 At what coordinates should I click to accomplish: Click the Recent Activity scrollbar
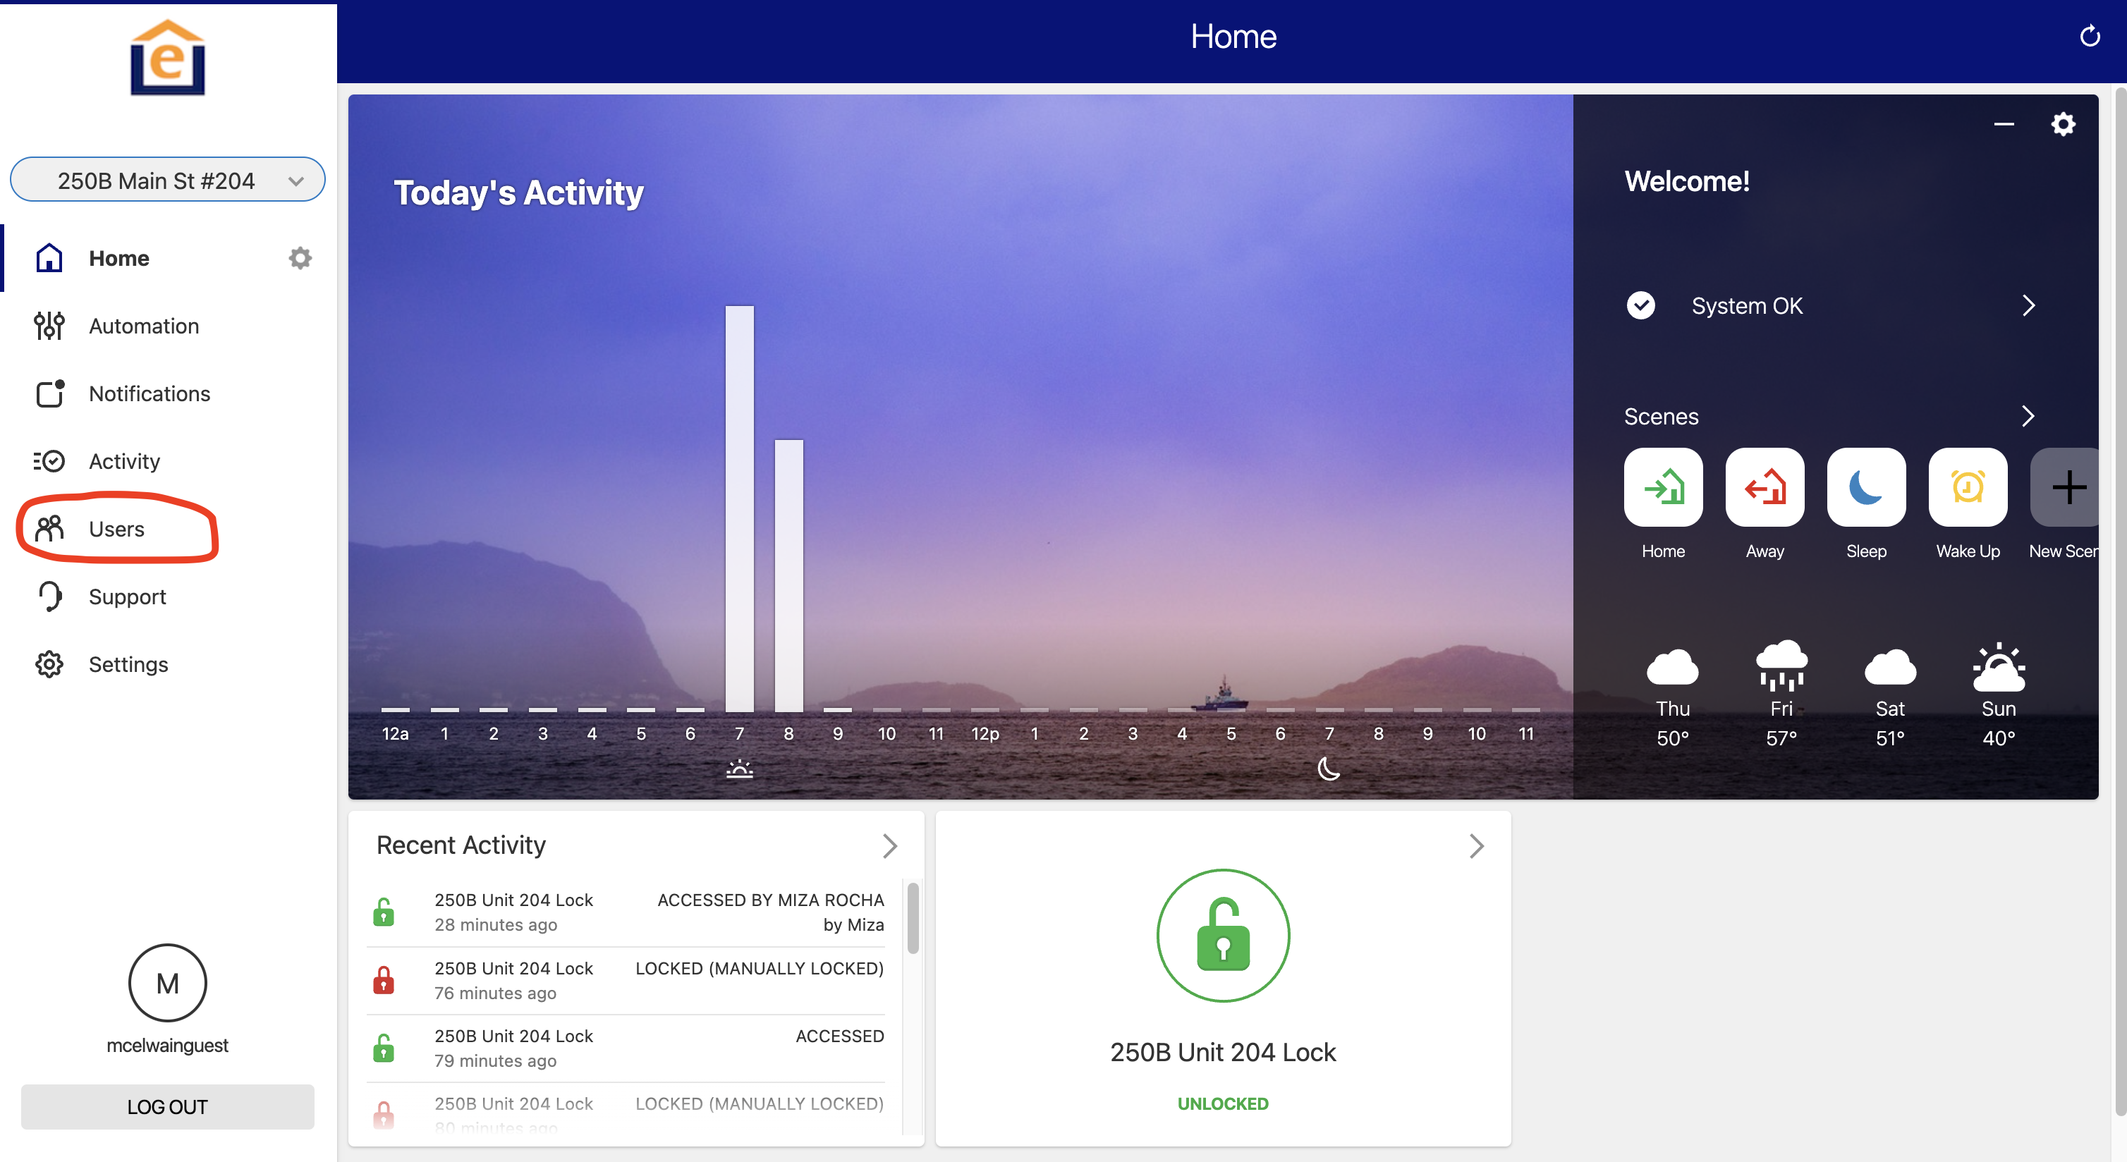913,918
